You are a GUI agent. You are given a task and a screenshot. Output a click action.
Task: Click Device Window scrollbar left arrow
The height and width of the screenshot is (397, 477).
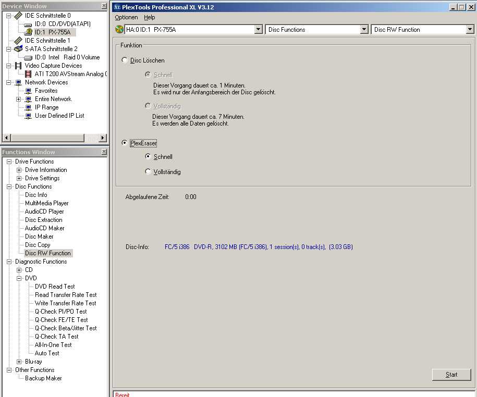[7, 138]
